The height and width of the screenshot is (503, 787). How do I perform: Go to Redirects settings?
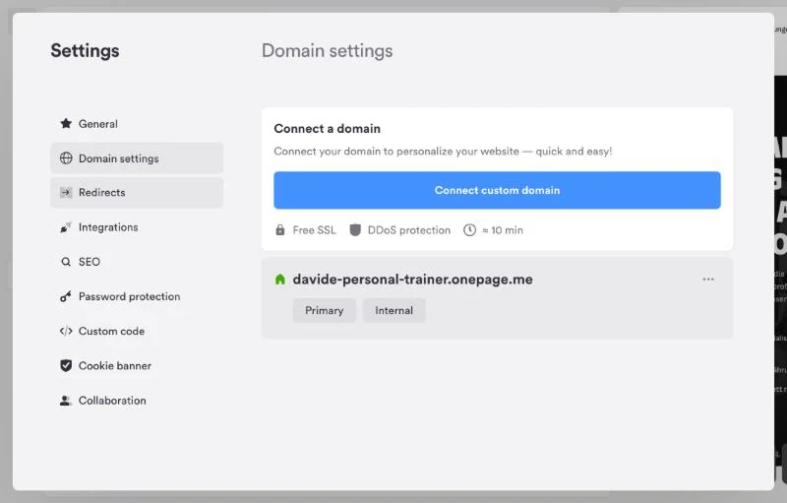[137, 192]
